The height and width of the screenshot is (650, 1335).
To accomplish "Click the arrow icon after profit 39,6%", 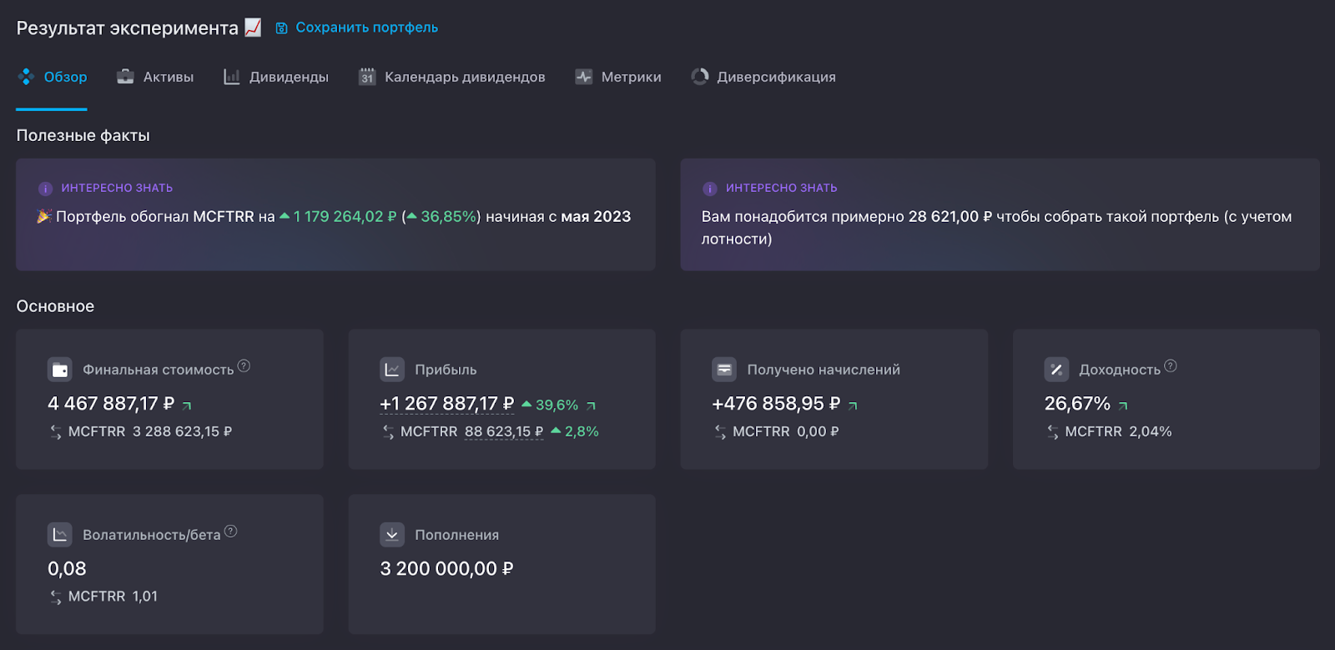I will [591, 406].
